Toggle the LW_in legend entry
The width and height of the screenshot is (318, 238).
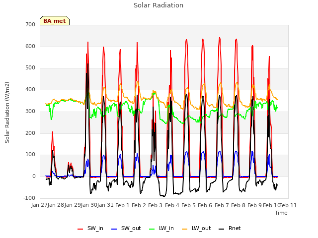161,229
